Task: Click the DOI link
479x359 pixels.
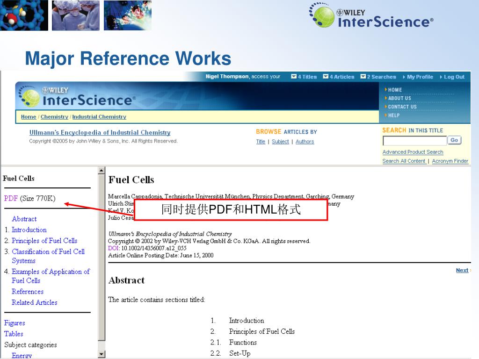Action: coord(113,248)
